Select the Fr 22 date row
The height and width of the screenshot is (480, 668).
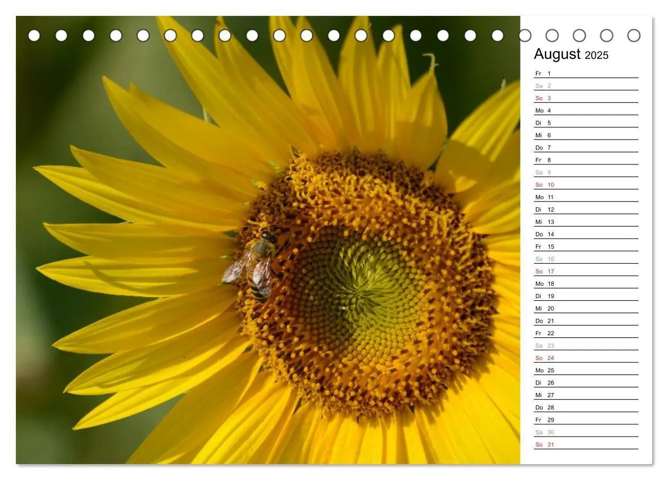pyautogui.click(x=586, y=333)
